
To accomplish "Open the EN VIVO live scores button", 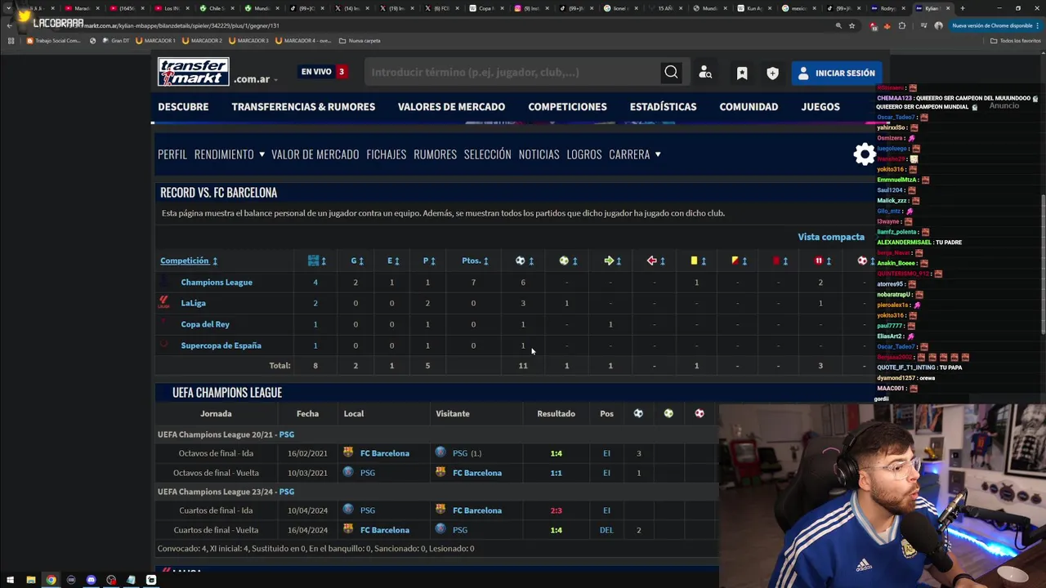I will (x=323, y=72).
